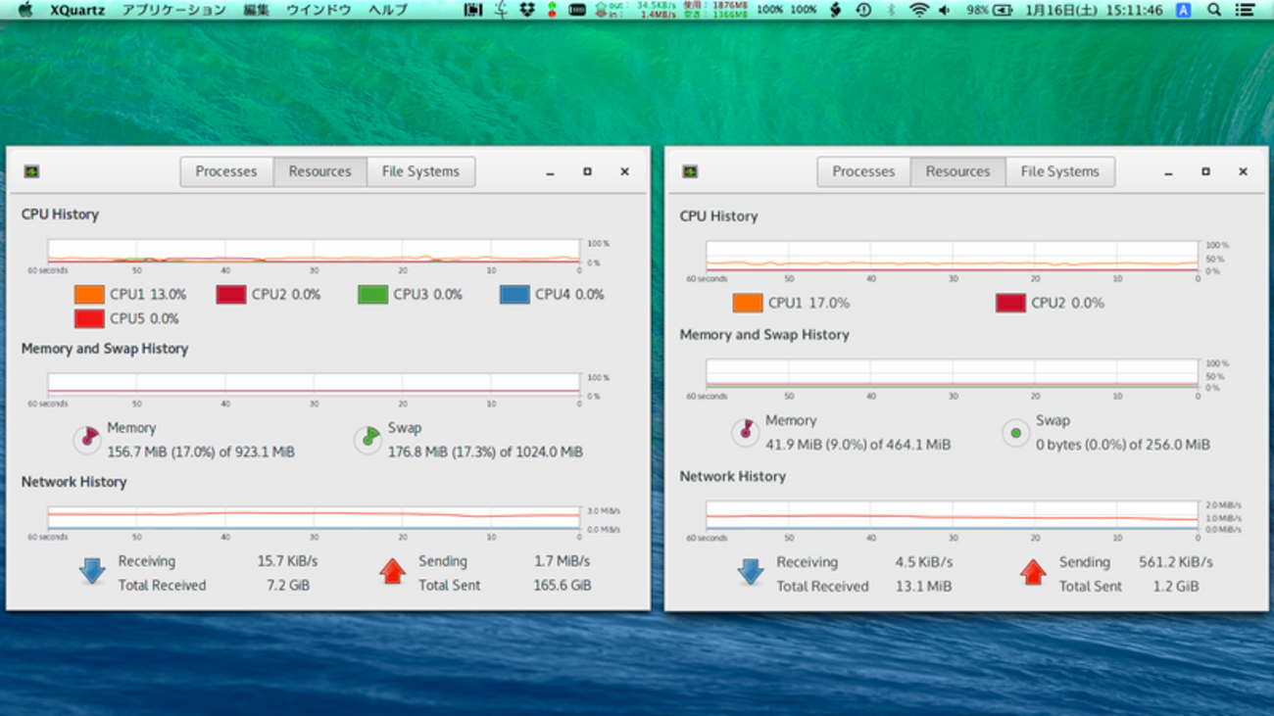Click the Receiving arrow icon showing 15.7 KiB/s
The width and height of the screenshot is (1274, 716).
[x=92, y=572]
